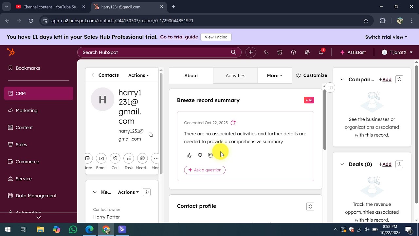
Task: Click the View Pricing button
Action: point(216,37)
